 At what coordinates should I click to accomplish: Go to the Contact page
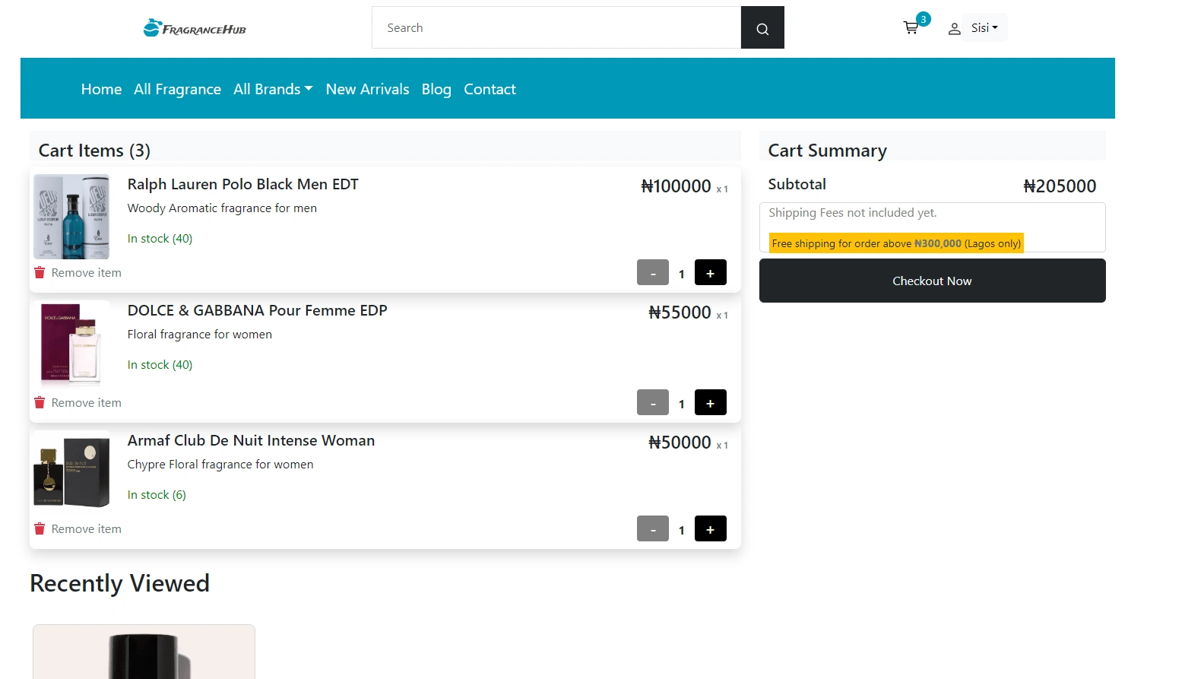pos(490,89)
